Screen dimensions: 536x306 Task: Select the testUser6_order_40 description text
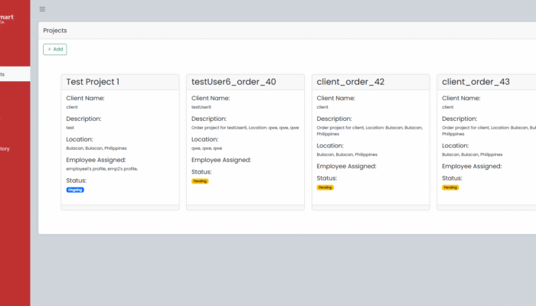[x=245, y=128]
